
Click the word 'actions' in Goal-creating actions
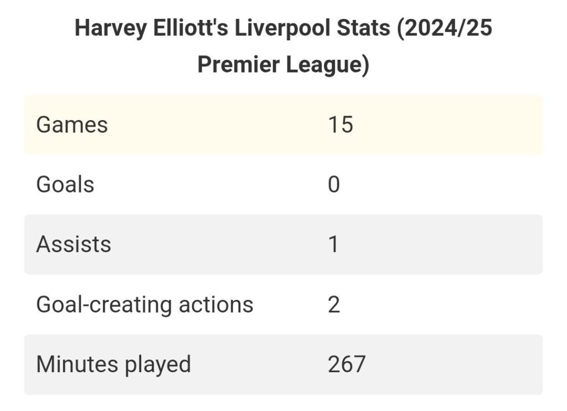coord(216,304)
